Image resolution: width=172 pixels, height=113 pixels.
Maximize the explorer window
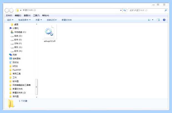pos(158,5)
